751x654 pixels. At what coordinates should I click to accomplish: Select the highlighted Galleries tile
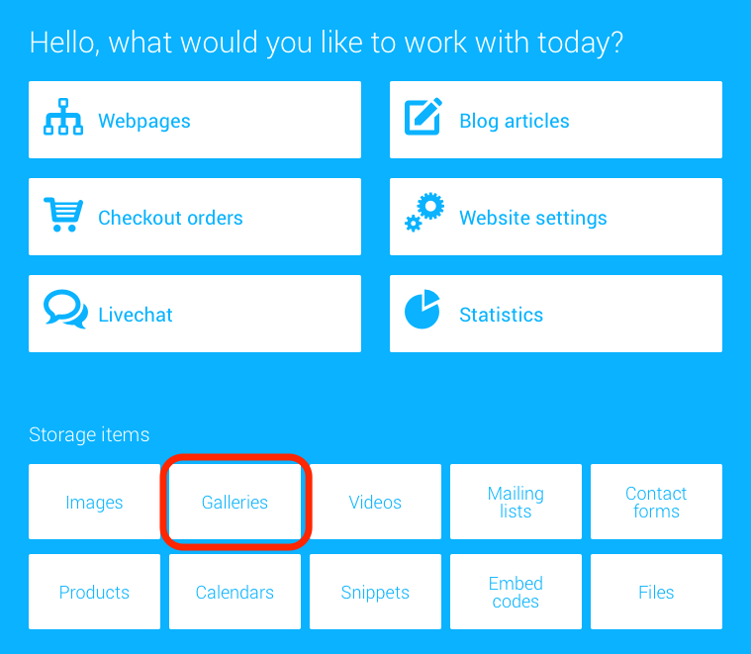click(x=235, y=502)
